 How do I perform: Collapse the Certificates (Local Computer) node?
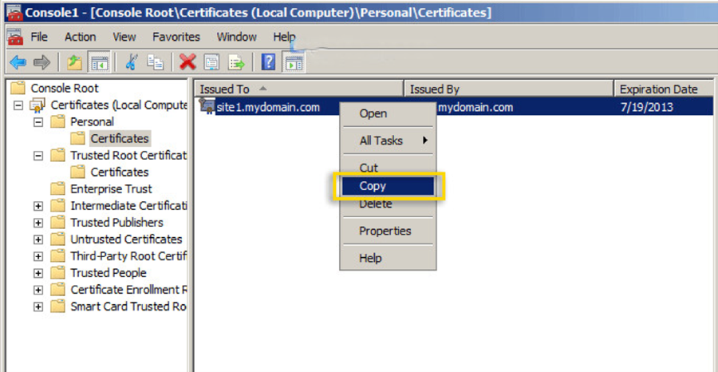[x=18, y=105]
